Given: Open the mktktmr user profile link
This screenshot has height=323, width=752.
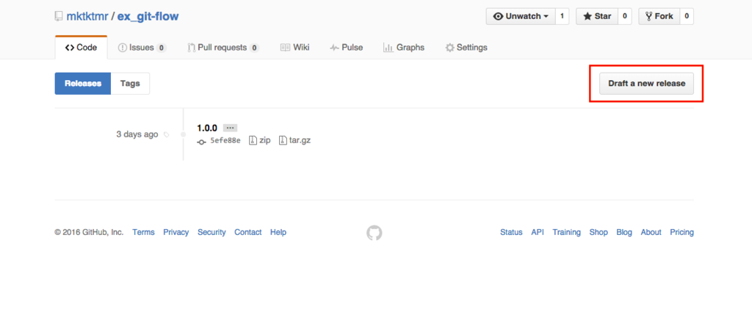Looking at the screenshot, I should coord(87,16).
